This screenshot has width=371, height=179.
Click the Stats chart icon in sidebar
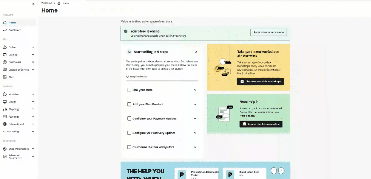click(x=5, y=77)
